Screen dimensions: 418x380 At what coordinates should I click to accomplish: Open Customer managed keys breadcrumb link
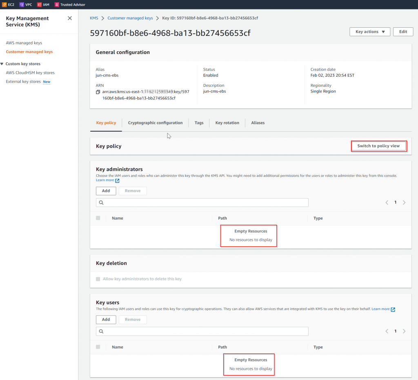pyautogui.click(x=130, y=18)
